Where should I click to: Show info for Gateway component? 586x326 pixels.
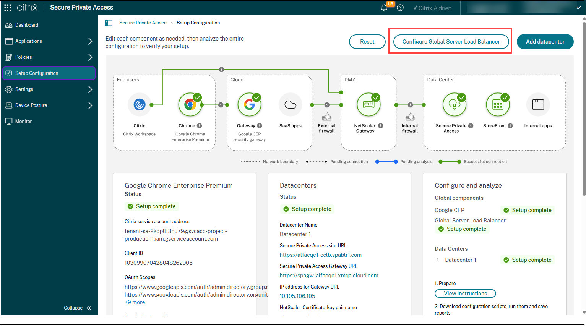point(260,126)
